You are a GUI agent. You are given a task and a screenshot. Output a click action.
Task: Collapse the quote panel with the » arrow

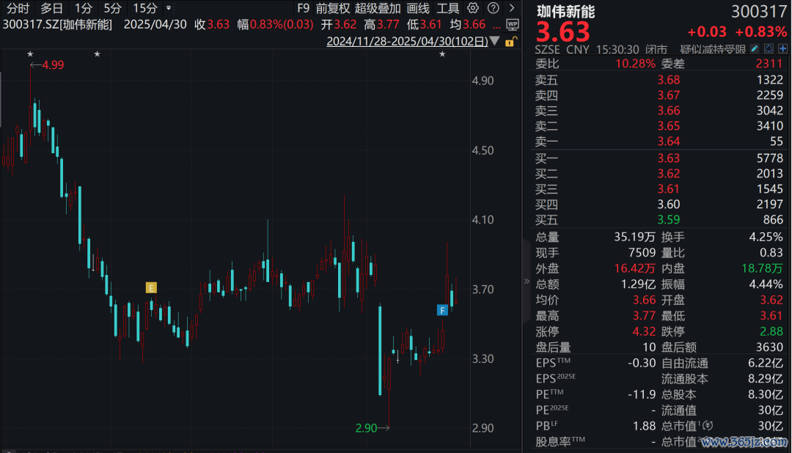click(x=527, y=281)
